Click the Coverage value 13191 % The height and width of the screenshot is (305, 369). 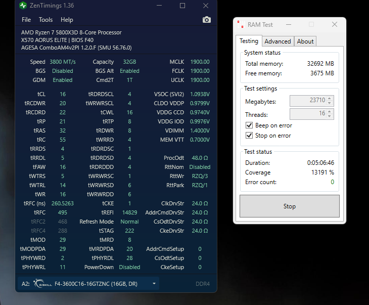(x=322, y=172)
